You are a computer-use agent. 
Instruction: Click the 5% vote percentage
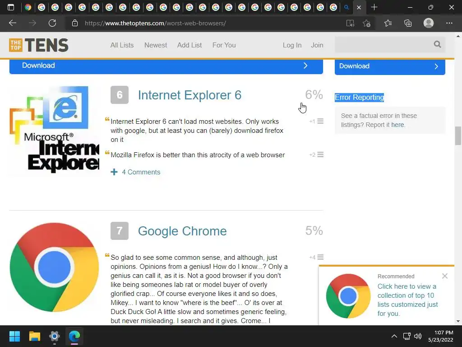314,231
